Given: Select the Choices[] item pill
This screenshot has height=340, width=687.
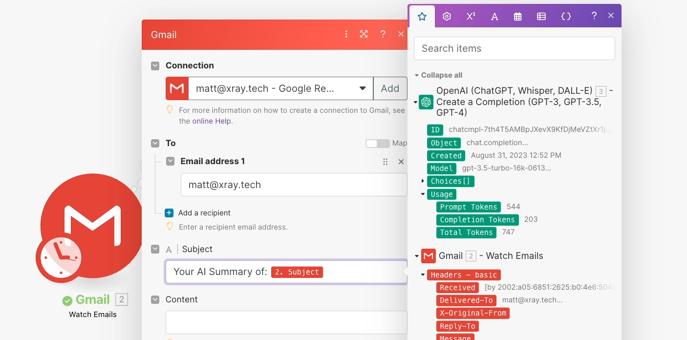Looking at the screenshot, I should pos(451,181).
